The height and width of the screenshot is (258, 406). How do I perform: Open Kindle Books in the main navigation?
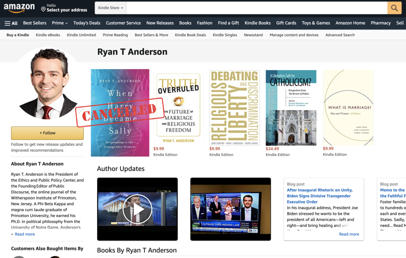258,23
